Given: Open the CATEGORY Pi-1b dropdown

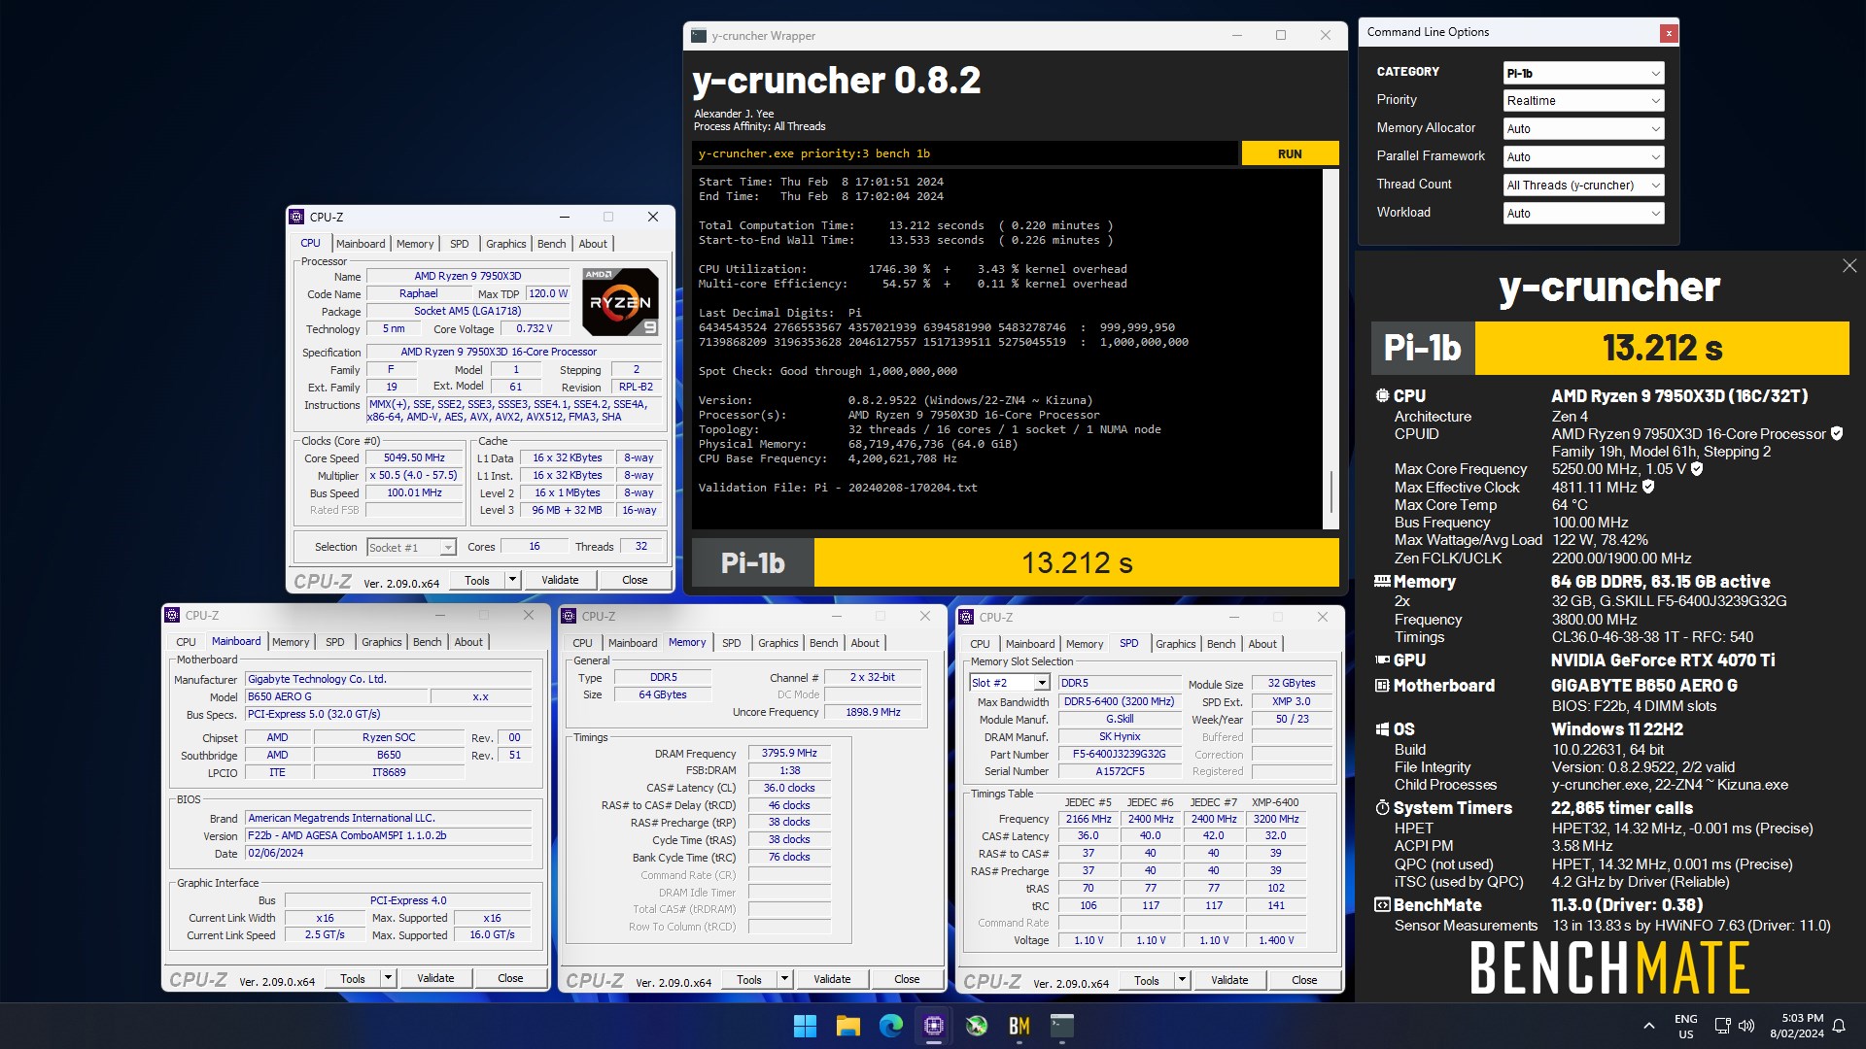Looking at the screenshot, I should click(x=1583, y=73).
